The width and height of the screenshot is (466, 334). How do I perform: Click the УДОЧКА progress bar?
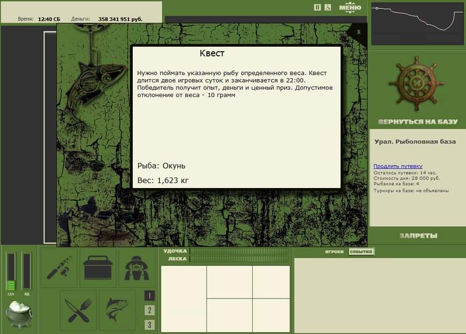click(239, 251)
